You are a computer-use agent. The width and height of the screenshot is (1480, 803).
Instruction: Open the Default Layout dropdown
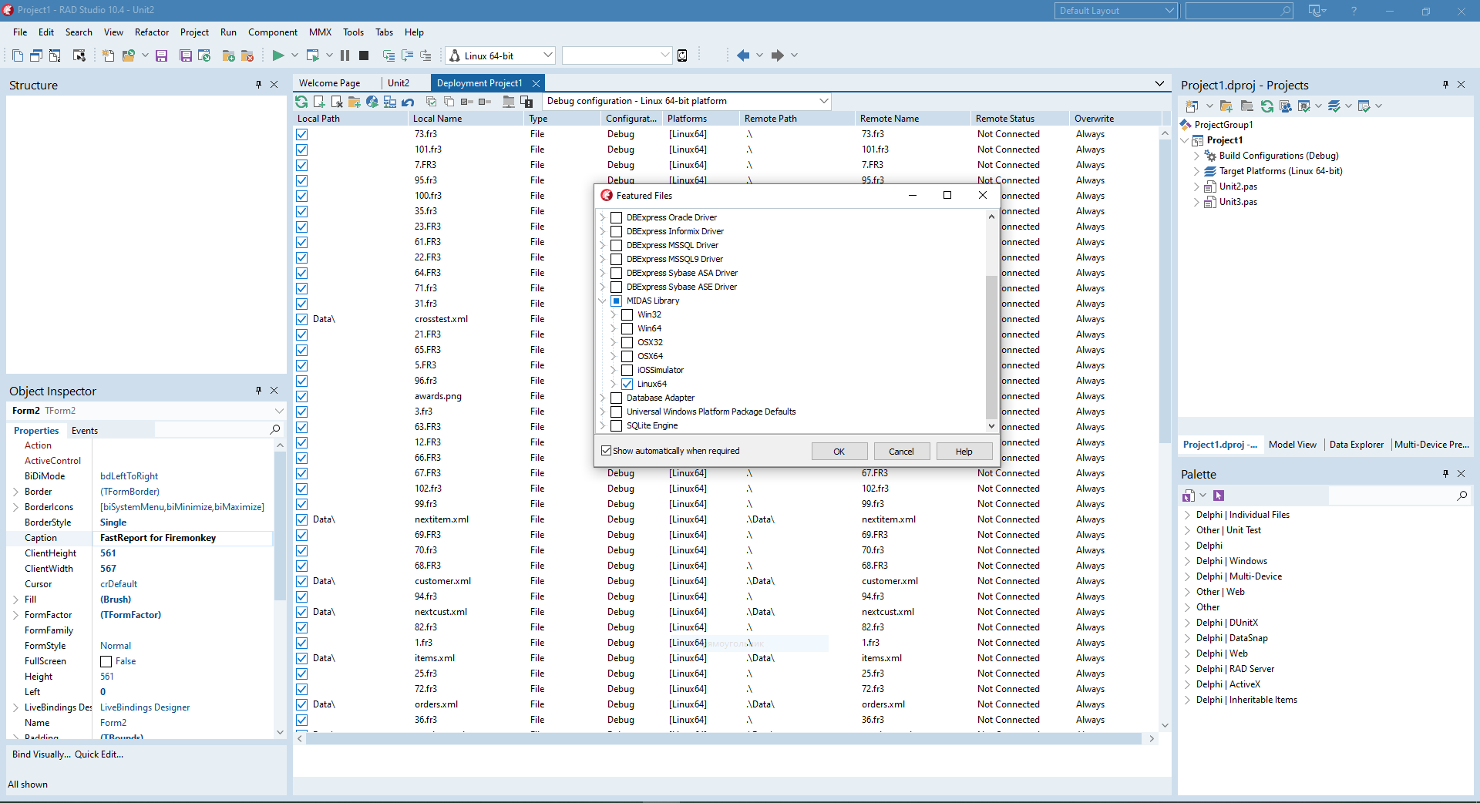click(1169, 11)
